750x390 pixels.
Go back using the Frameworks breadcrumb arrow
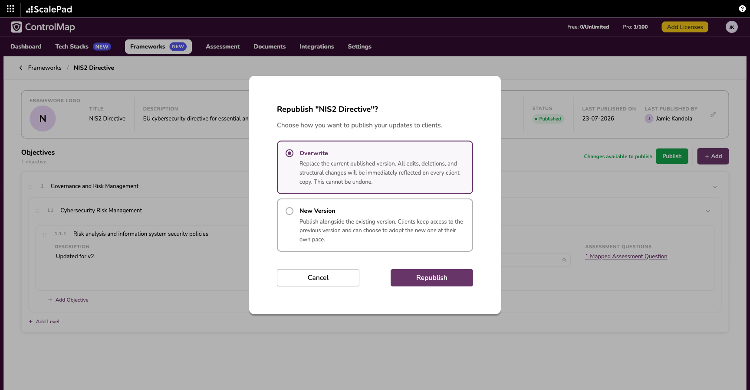point(21,68)
